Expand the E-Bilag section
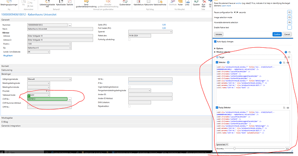The height and width of the screenshot is (156, 298). (106, 122)
